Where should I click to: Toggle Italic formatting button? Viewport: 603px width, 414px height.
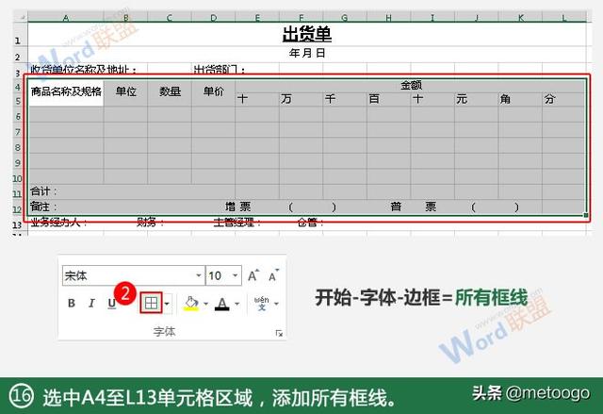pyautogui.click(x=91, y=303)
